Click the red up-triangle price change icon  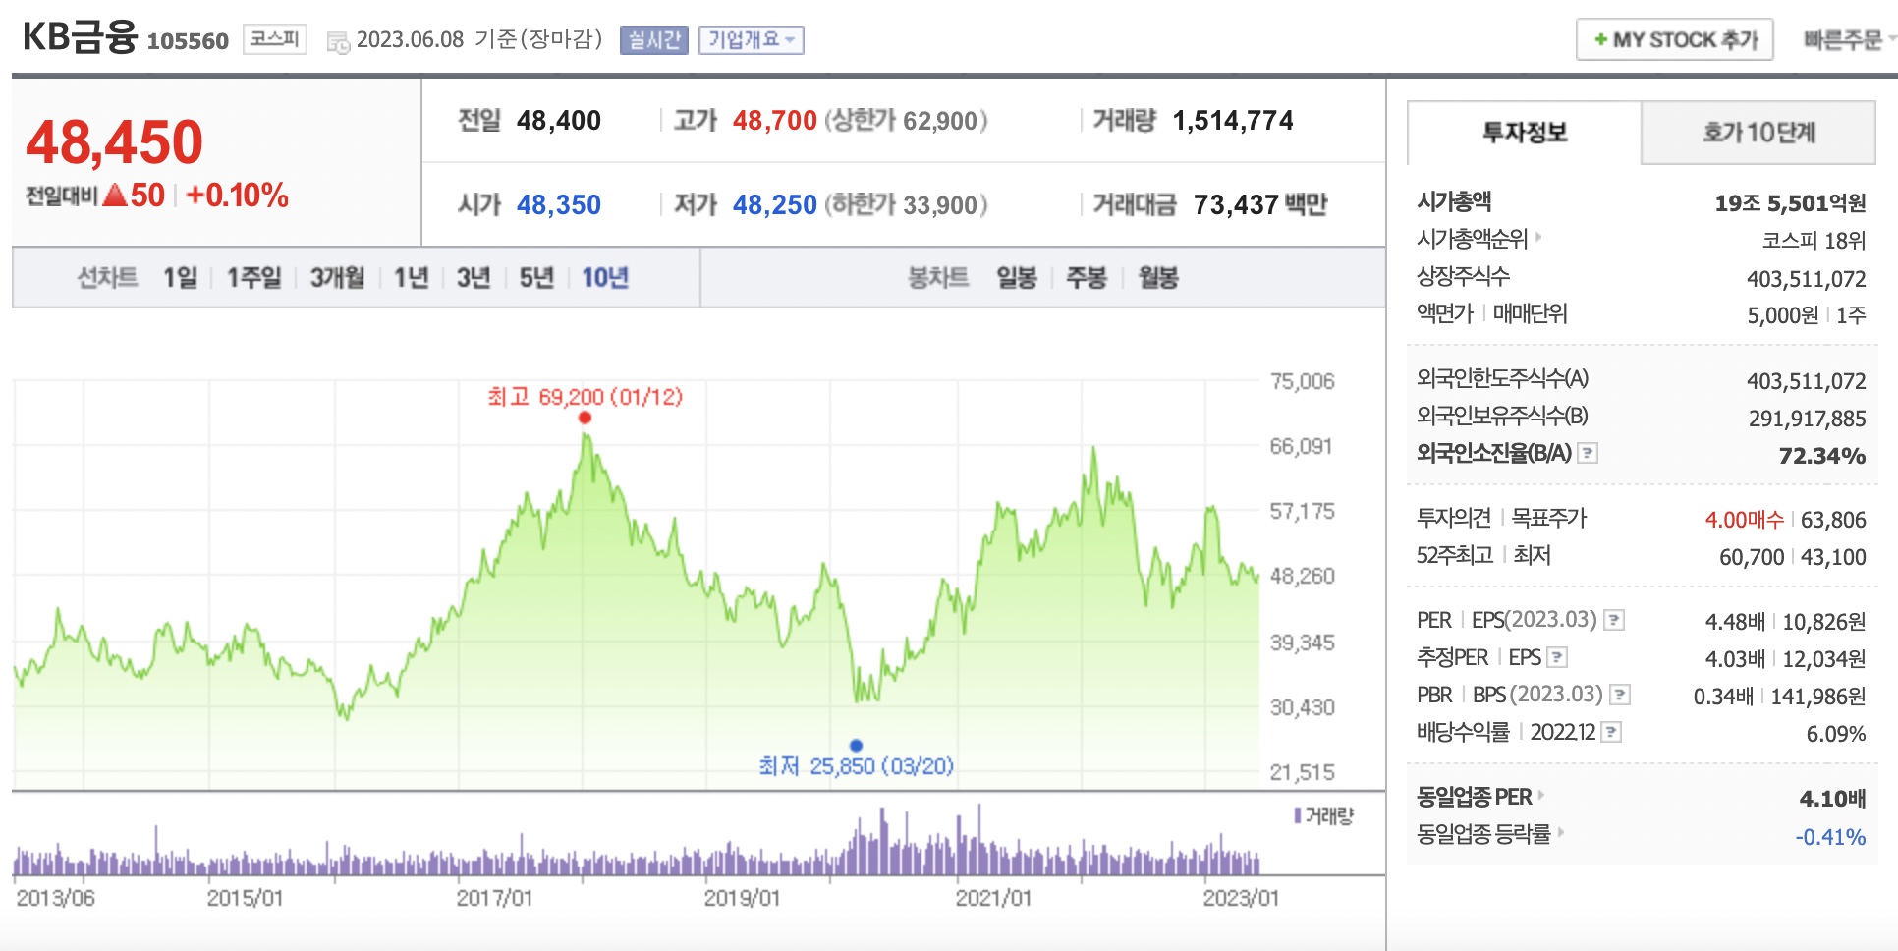[114, 195]
